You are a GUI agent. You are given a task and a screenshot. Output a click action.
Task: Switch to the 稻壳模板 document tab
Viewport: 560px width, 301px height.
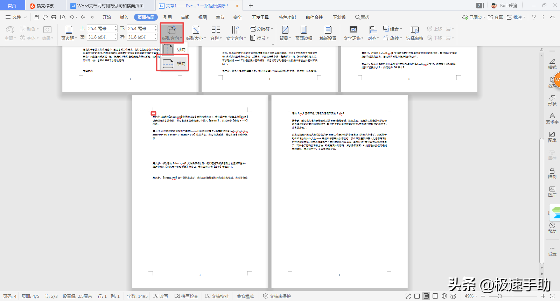click(x=45, y=6)
